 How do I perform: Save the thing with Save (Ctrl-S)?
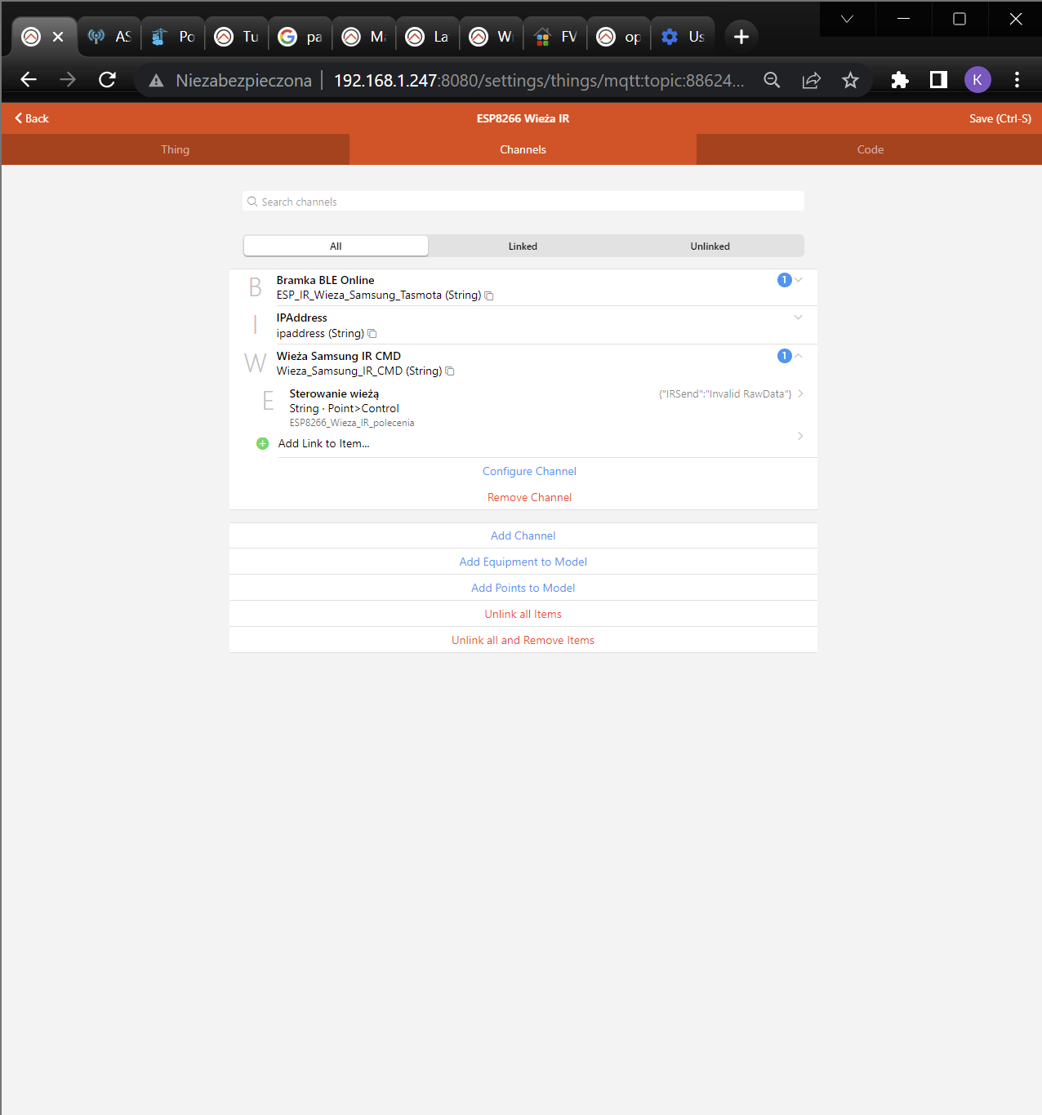point(1000,118)
